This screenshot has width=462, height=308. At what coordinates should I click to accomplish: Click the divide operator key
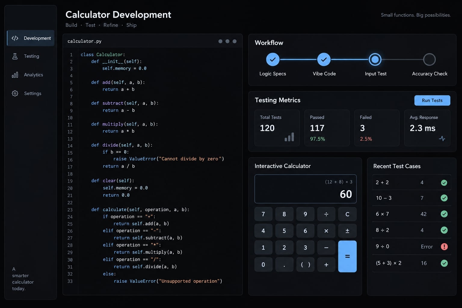pyautogui.click(x=326, y=214)
